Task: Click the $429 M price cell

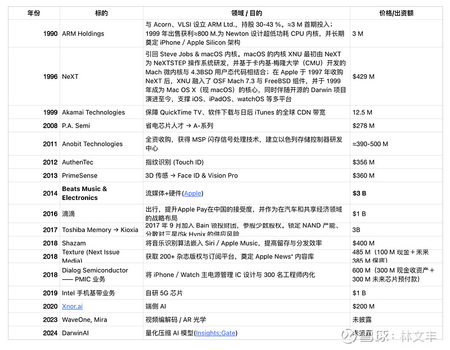Action: point(397,76)
